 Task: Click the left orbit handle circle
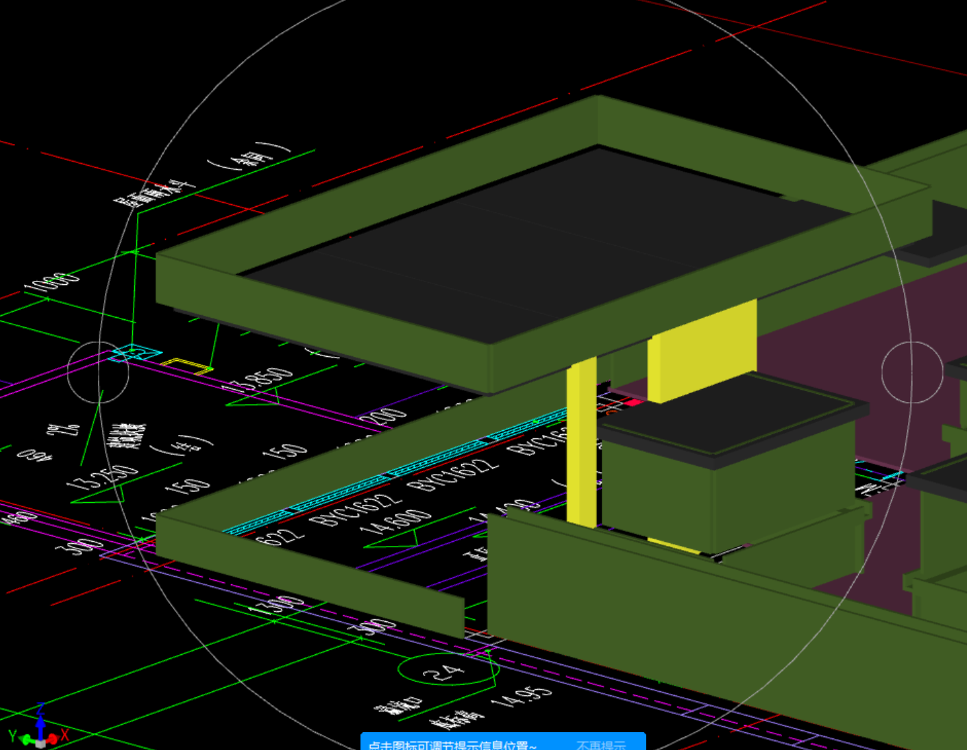(x=98, y=372)
